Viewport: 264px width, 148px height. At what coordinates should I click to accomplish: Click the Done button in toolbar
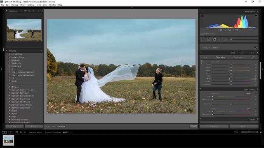(x=193, y=126)
